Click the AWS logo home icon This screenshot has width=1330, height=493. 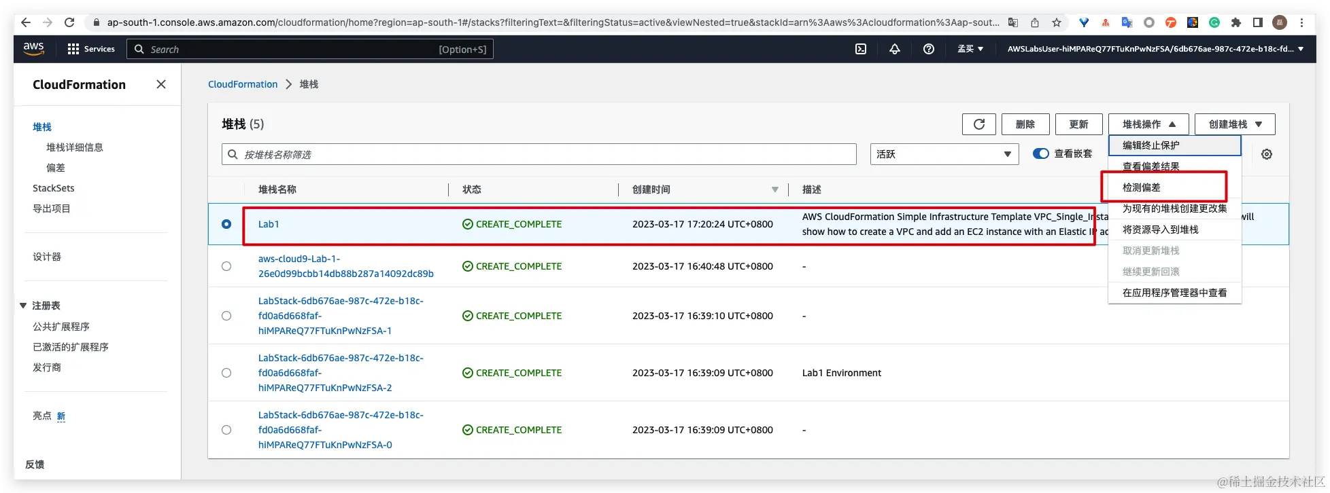pyautogui.click(x=33, y=49)
